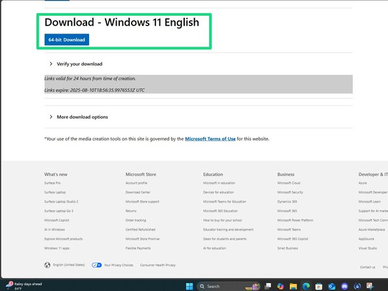Open the Microsoft Copilot footer link
Image resolution: width=388 pixels, height=291 pixels.
(56, 220)
